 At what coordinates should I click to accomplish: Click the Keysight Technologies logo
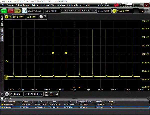123,5
